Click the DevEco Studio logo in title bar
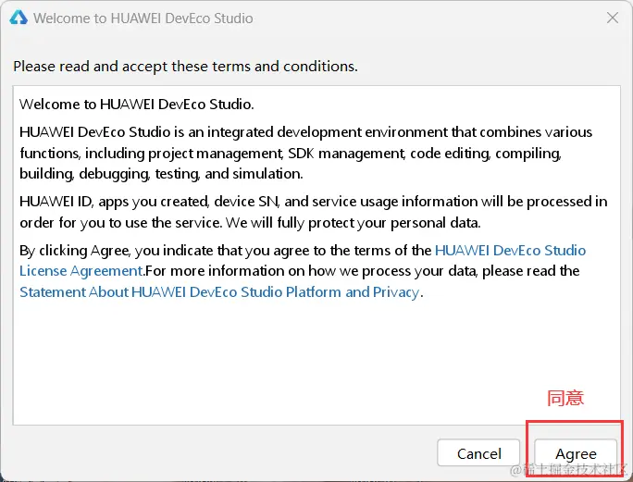Viewport: 633px width, 482px height. pyautogui.click(x=19, y=18)
